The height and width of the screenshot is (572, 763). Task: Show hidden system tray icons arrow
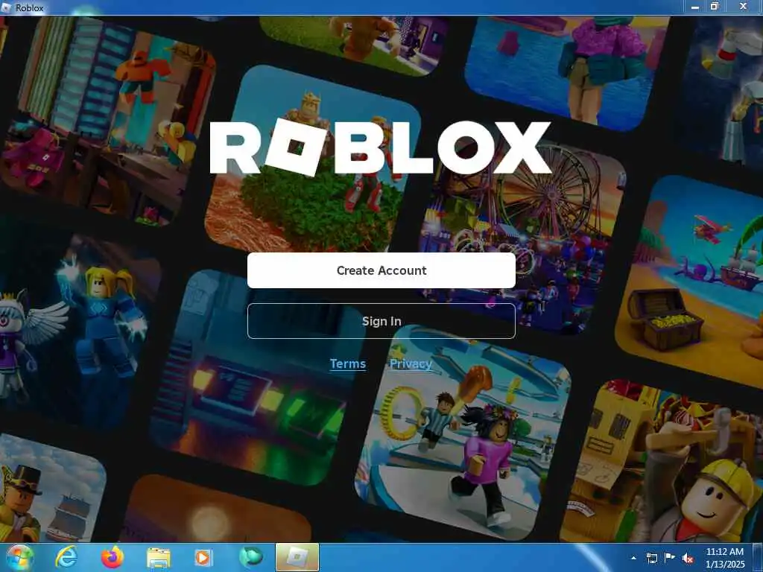tap(633, 558)
